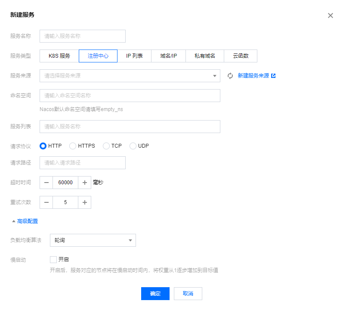The width and height of the screenshot is (343, 310).
Task: Open the 新建服务来源 link
Action: (x=253, y=76)
